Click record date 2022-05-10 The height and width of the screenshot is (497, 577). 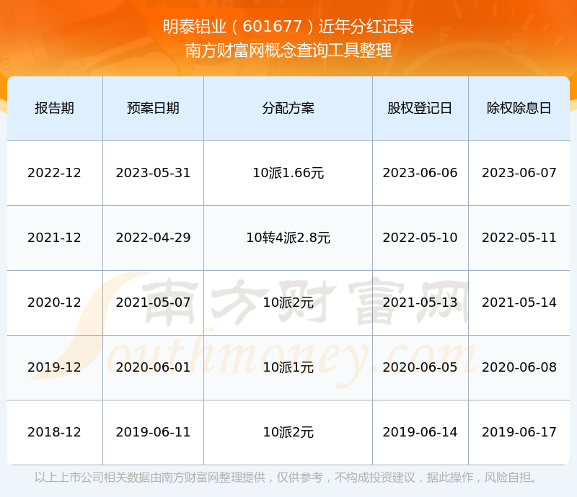[420, 238]
